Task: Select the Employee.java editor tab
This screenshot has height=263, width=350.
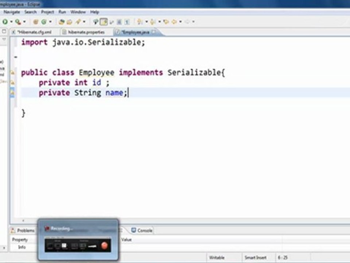Action: [x=135, y=33]
